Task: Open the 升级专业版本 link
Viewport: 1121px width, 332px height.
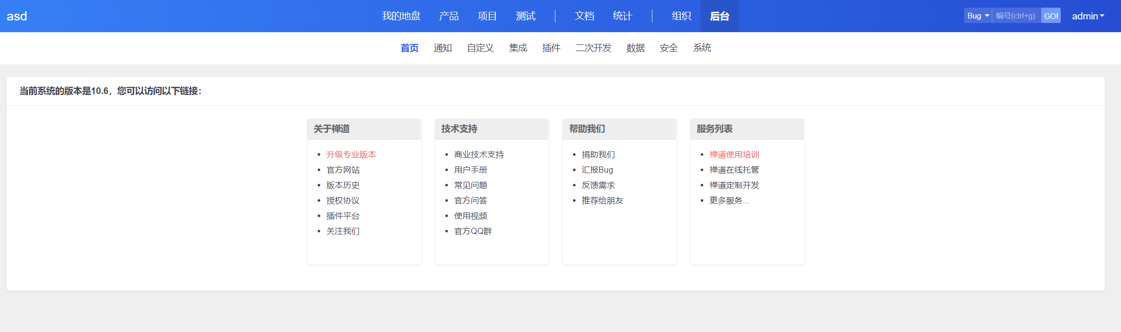Action: tap(351, 154)
